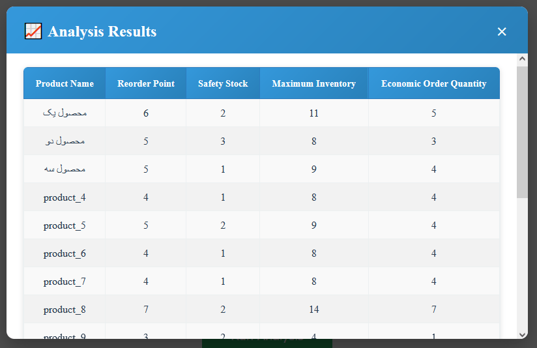537x348 pixels.
Task: Click the Maximum Inventory value 14 for product_8
Action: (x=313, y=310)
